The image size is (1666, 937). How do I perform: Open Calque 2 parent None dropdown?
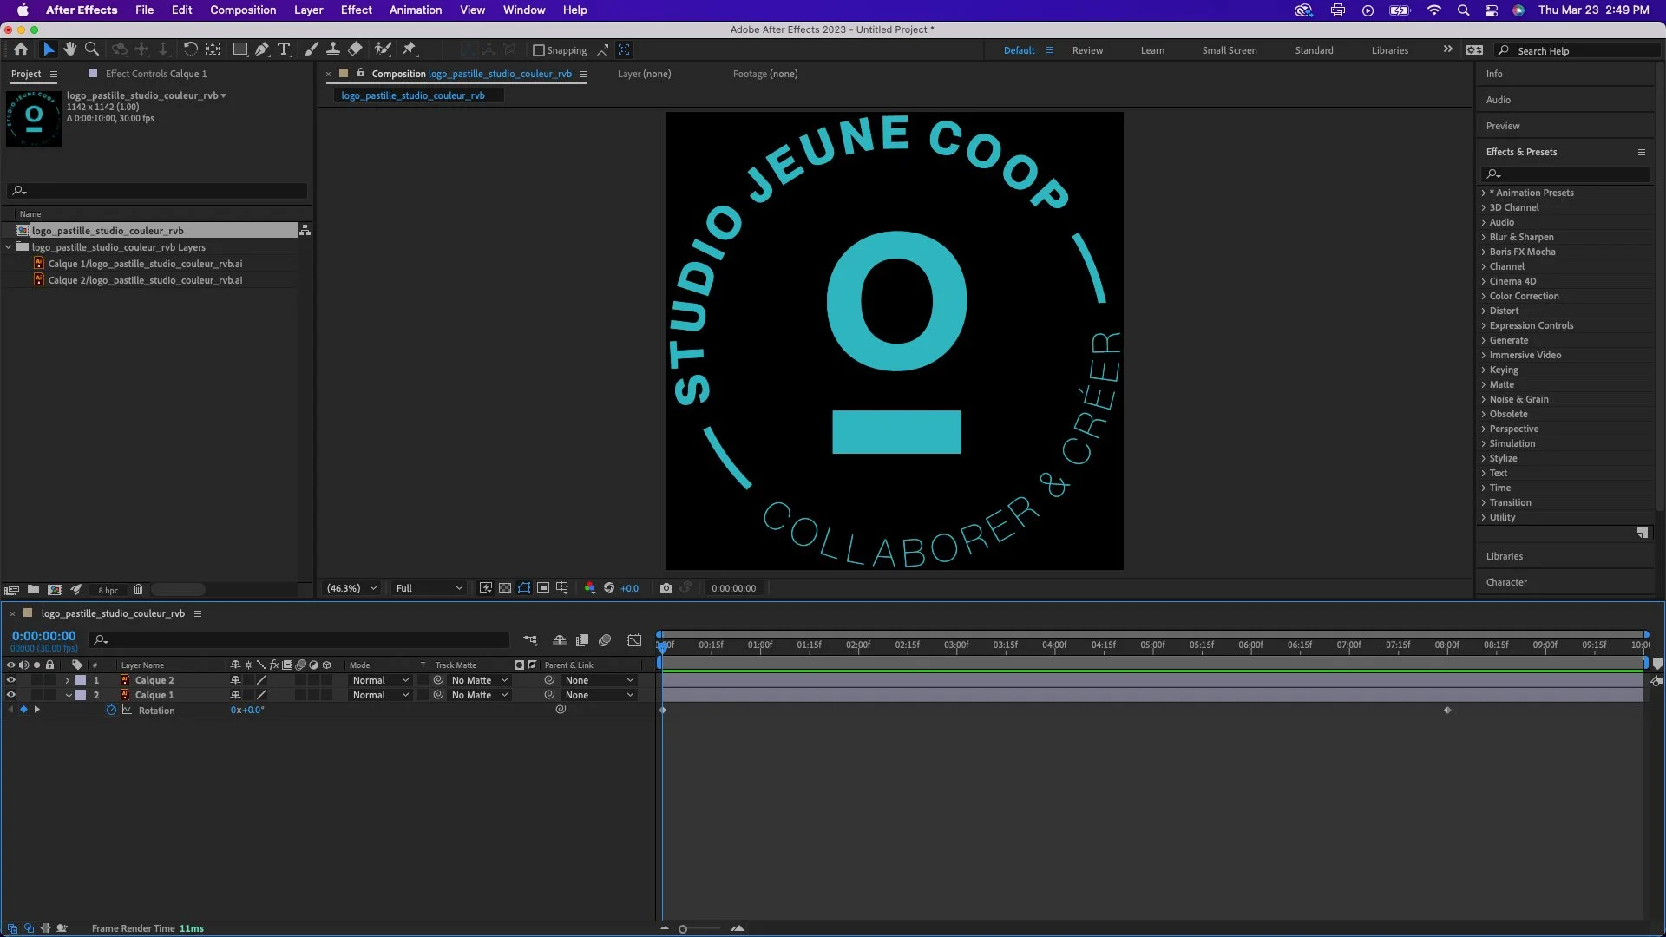599,680
